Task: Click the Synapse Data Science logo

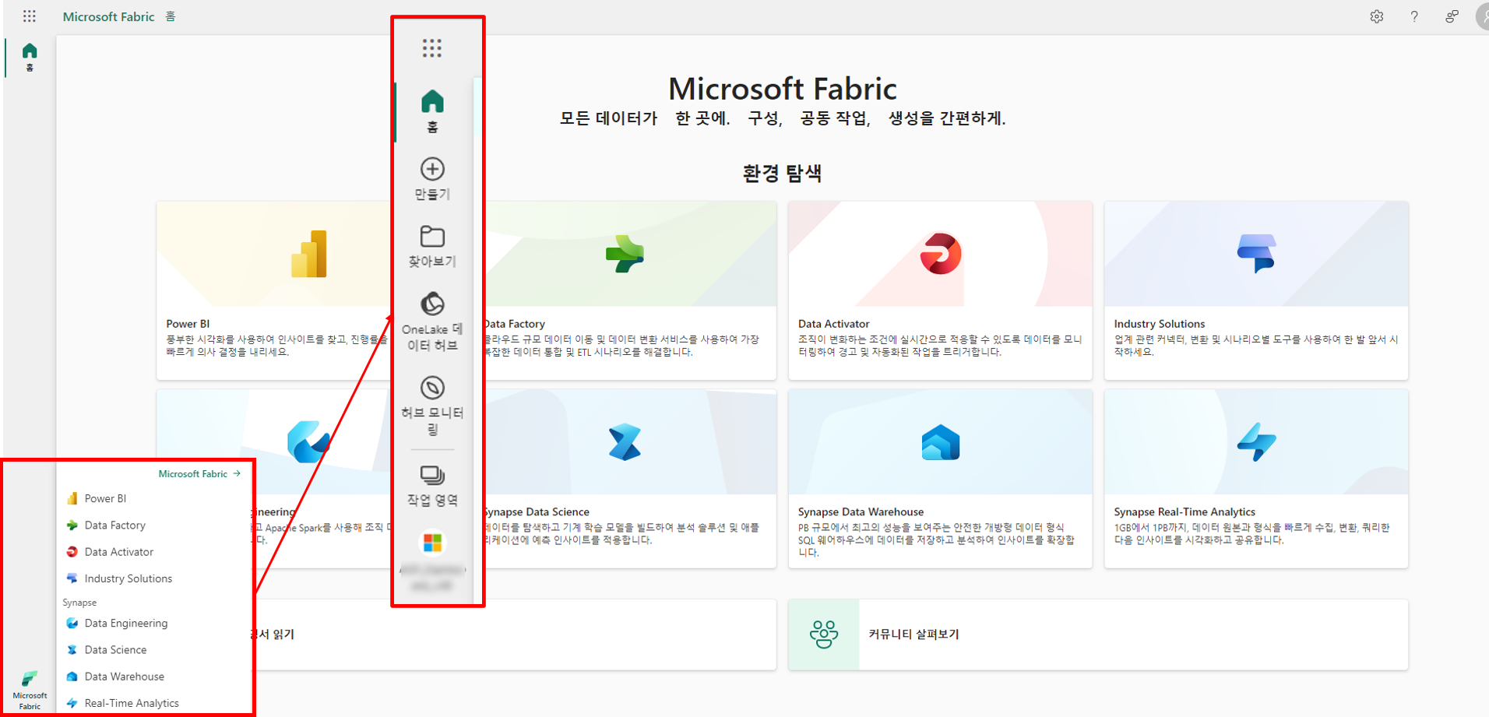Action: click(x=625, y=442)
